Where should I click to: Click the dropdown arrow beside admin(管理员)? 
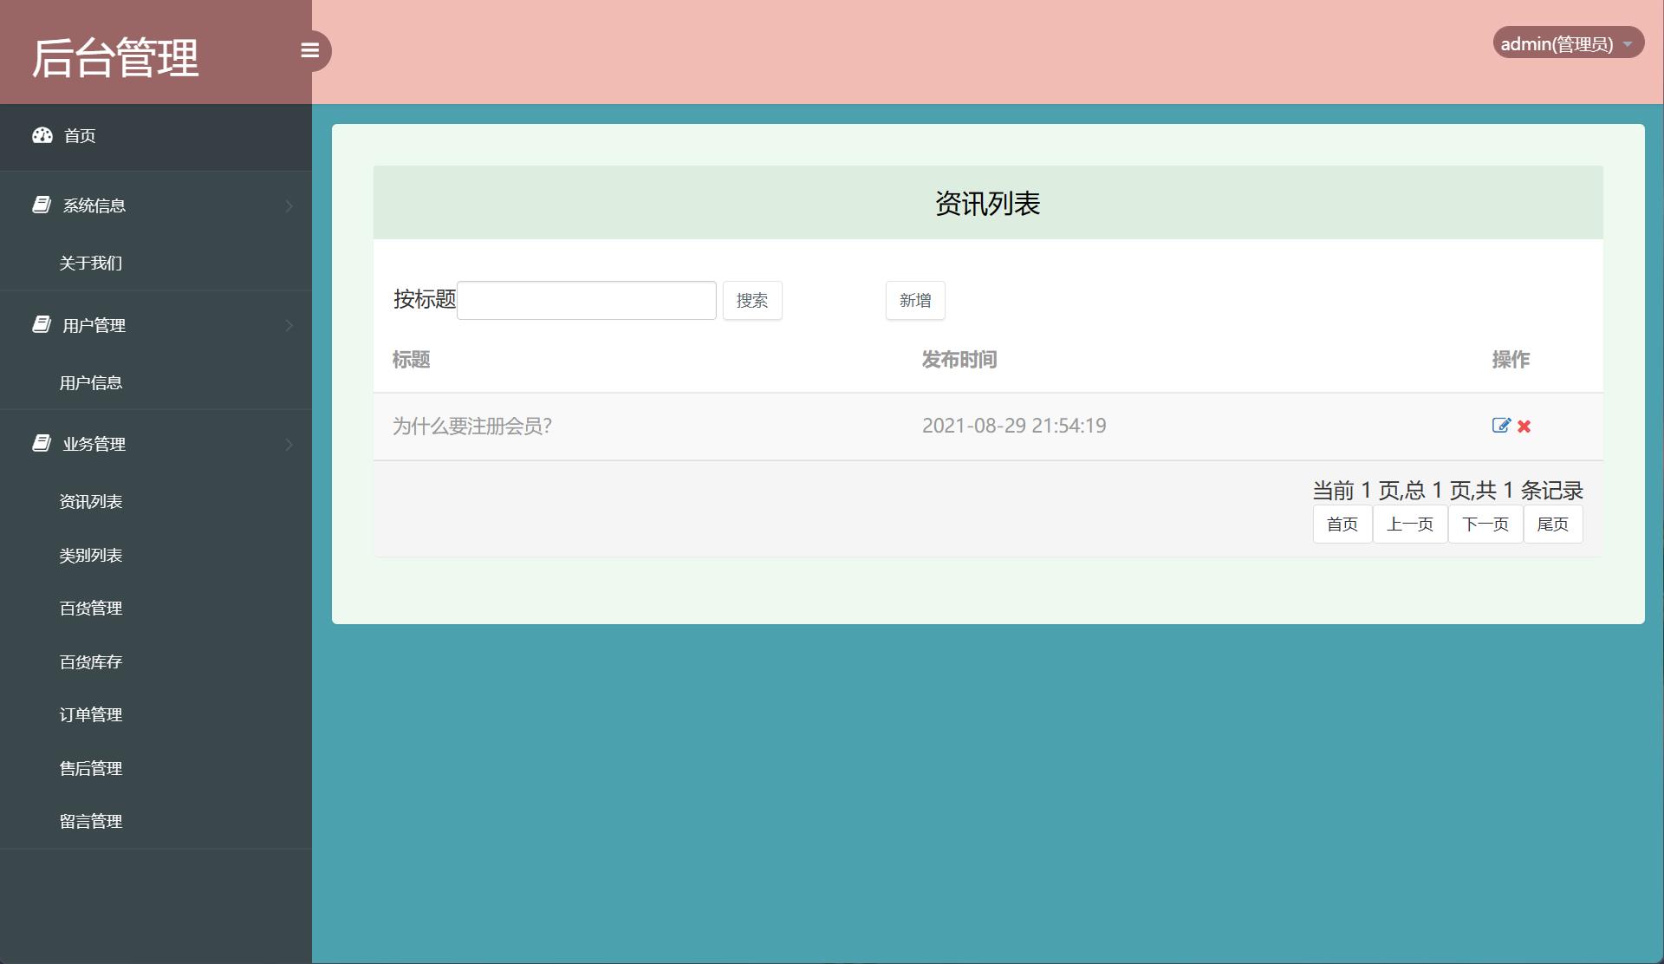1628,42
